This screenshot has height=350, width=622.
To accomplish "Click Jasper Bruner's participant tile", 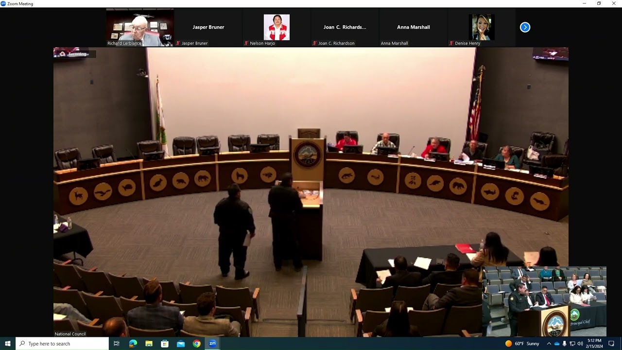I will coord(208,28).
